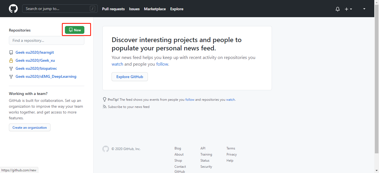Screen dimensions: 379x173
Task: Go to Marketplace in the top navigation
Action: click(x=155, y=9)
